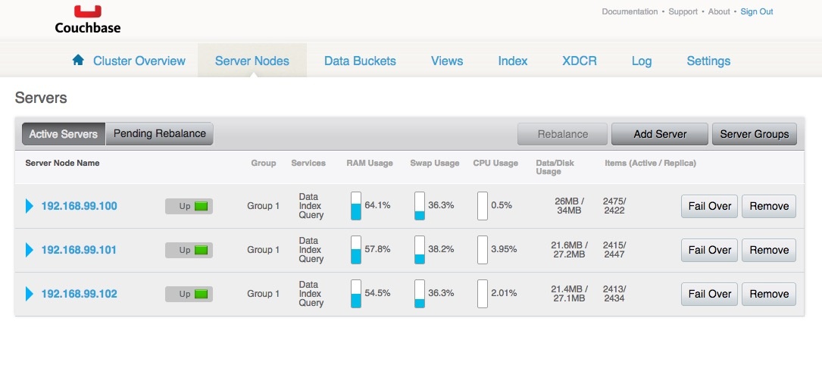
Task: Open the 192.168.99.102 server name link
Action: point(79,294)
